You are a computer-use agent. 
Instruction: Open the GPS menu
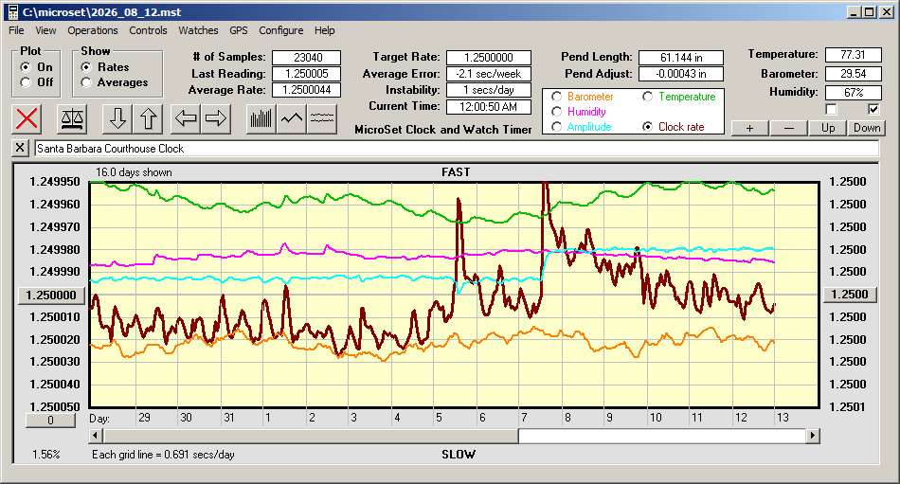click(239, 30)
